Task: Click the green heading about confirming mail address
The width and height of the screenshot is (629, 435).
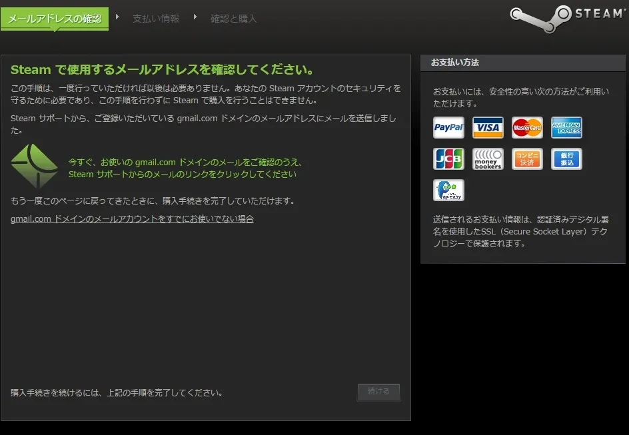Action: pyautogui.click(x=162, y=70)
